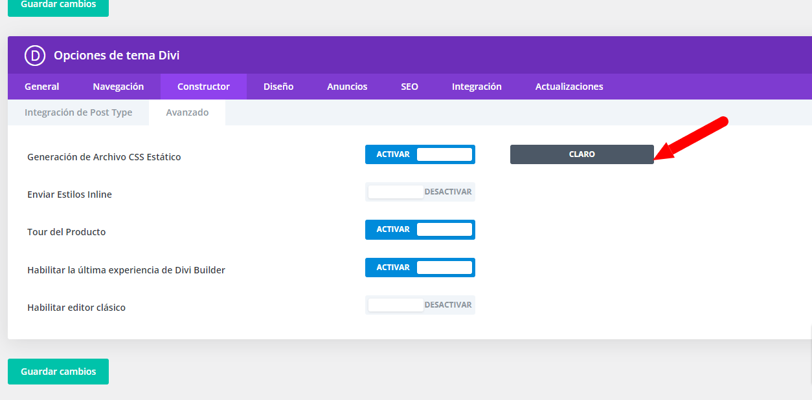
Task: Click the Enviar Estilos Inline label
Action: 69,195
